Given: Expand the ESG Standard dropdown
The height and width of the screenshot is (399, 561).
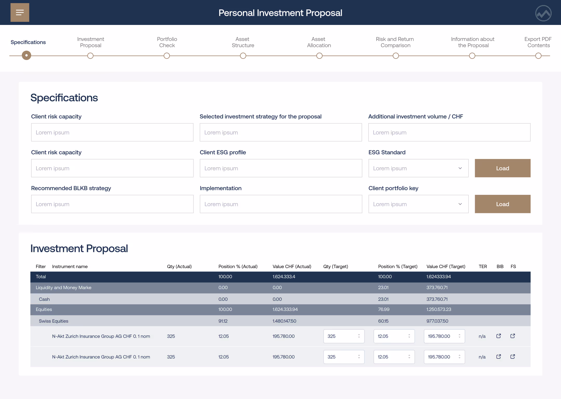Looking at the screenshot, I should (418, 168).
